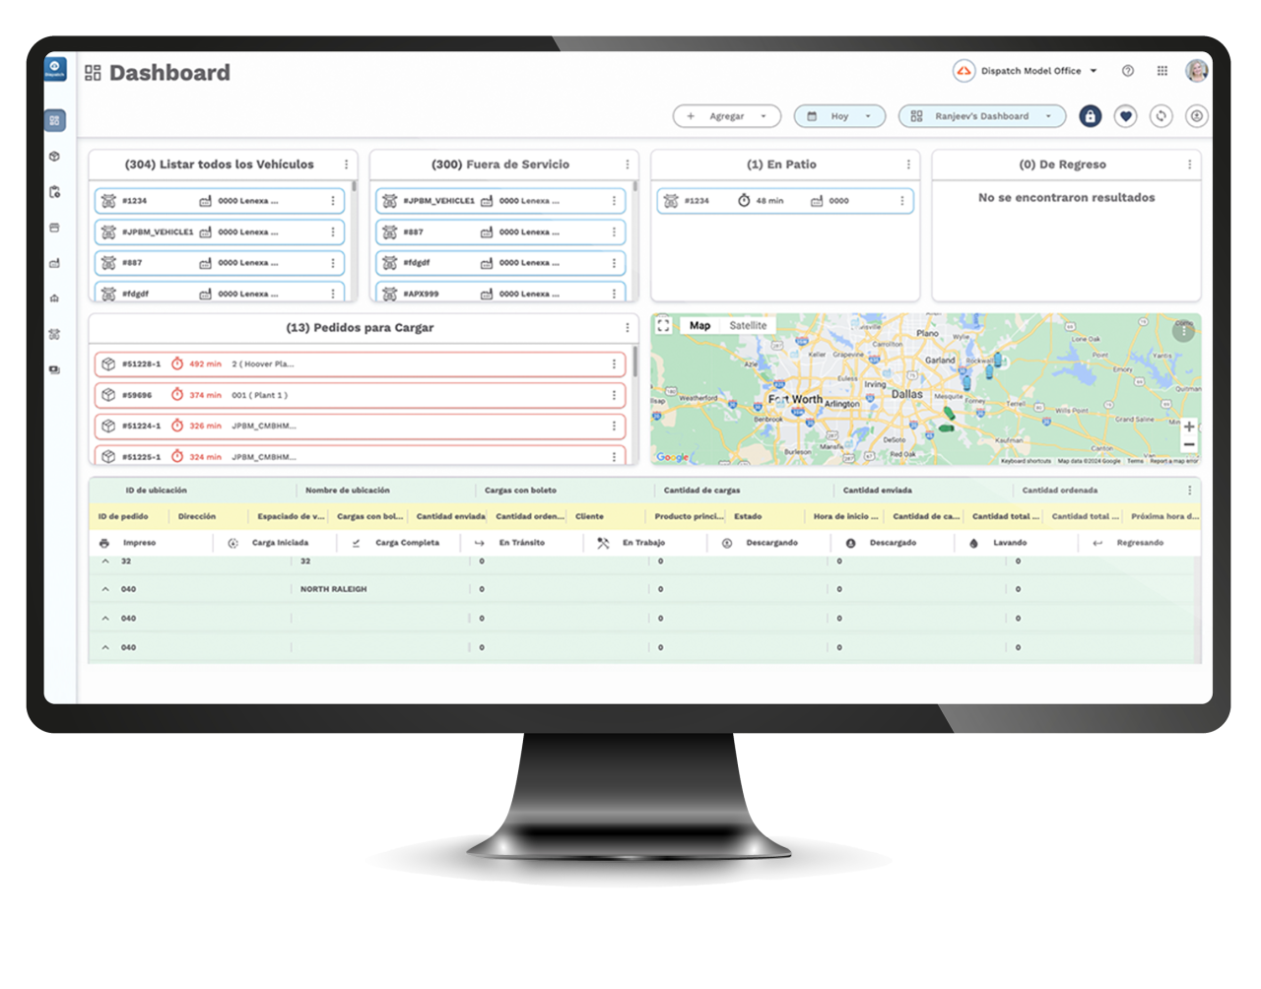Click the Nombre de ubicación column header
Screen dimensions: 1261x989
pos(347,490)
